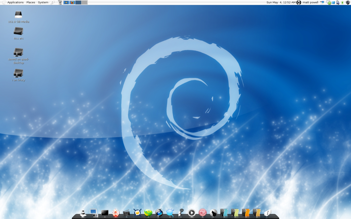Screen dimensions: 351x219
Task: Open the clapperboard video app in dock
Action: pyautogui.click(x=126, y=212)
